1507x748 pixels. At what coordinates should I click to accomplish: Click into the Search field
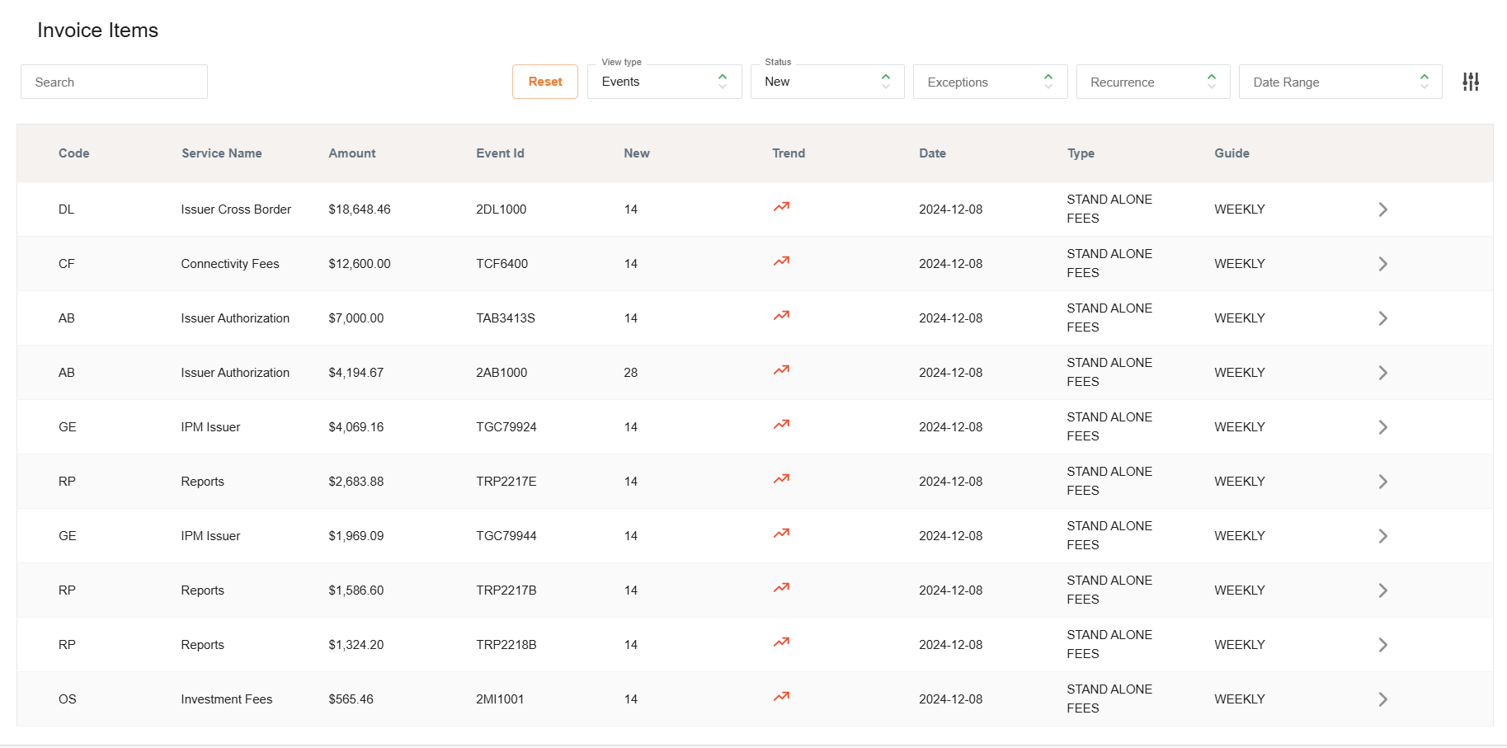point(114,82)
